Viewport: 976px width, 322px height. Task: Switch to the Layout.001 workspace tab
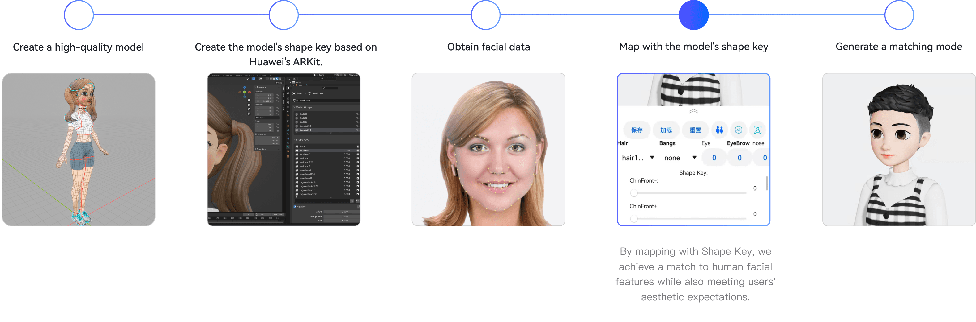click(x=250, y=75)
